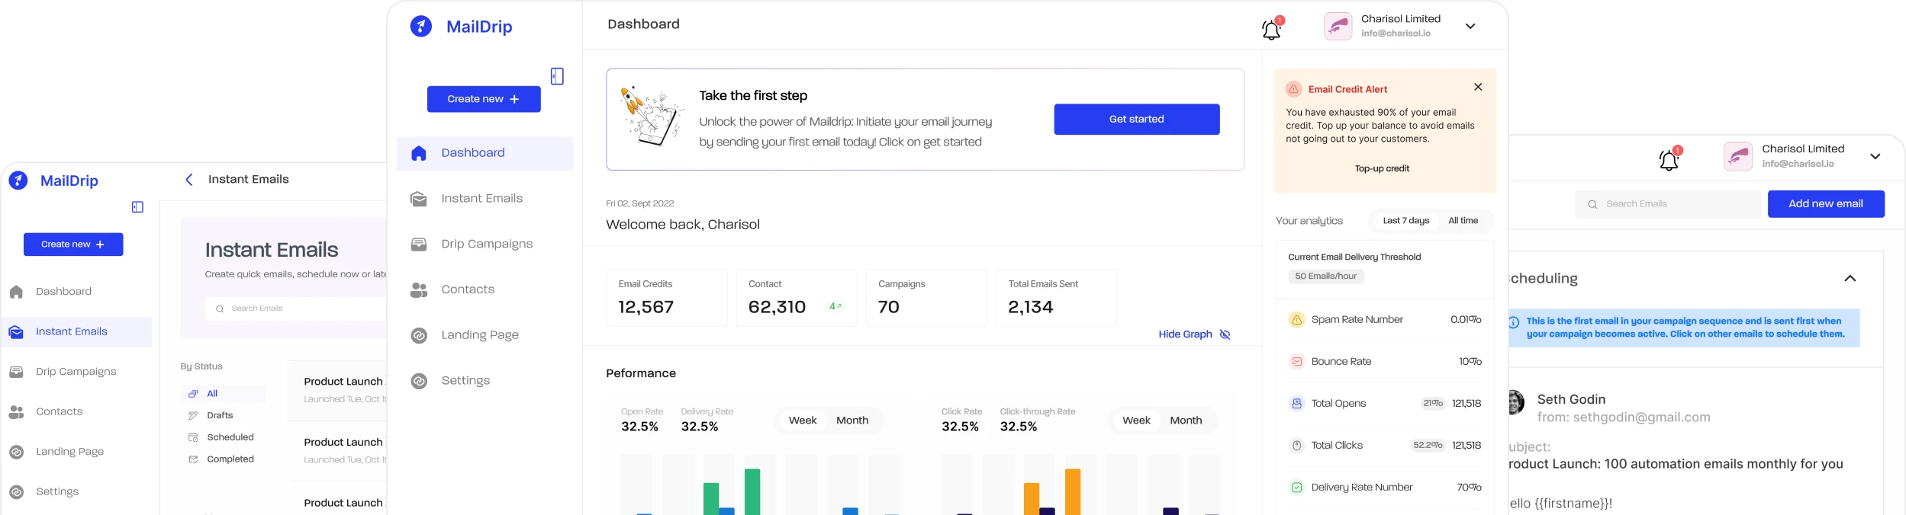Click the Bounce Rate icon
The height and width of the screenshot is (515, 1906).
[x=1296, y=362]
